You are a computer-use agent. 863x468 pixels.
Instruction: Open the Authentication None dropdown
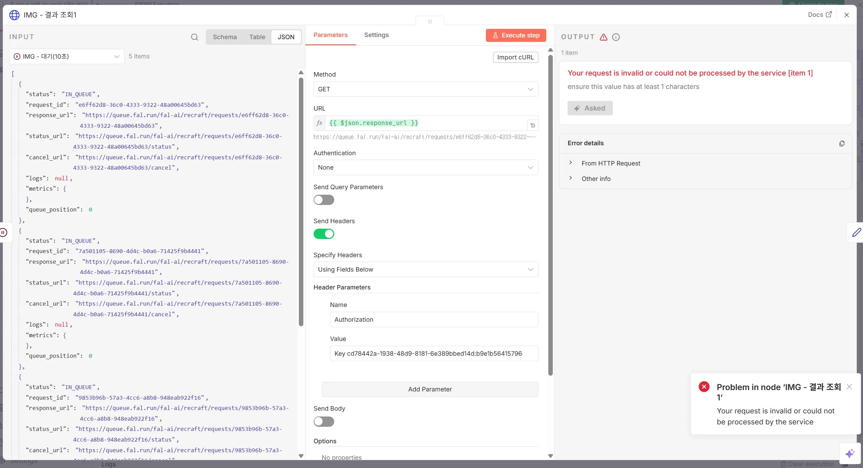click(425, 168)
